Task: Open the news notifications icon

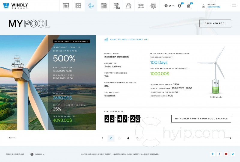Action: (x=189, y=6)
